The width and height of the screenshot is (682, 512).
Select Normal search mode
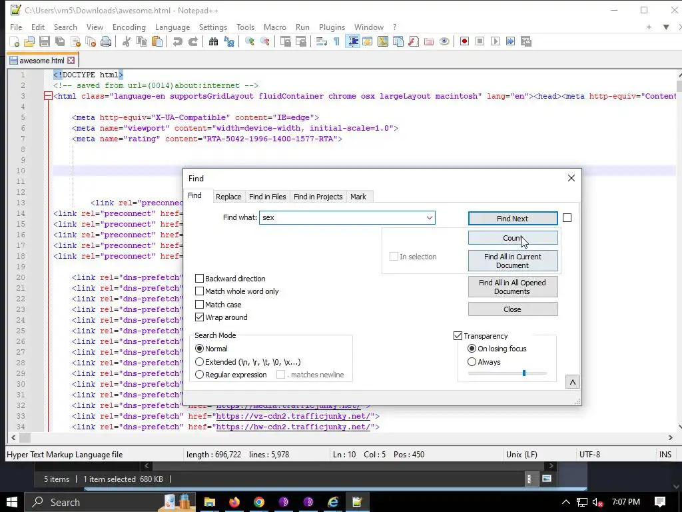(x=199, y=349)
